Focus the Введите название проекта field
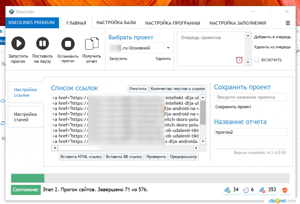The image size is (300, 204). 250,97
